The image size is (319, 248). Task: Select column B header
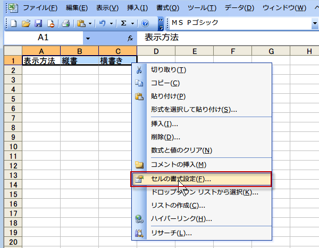point(79,51)
